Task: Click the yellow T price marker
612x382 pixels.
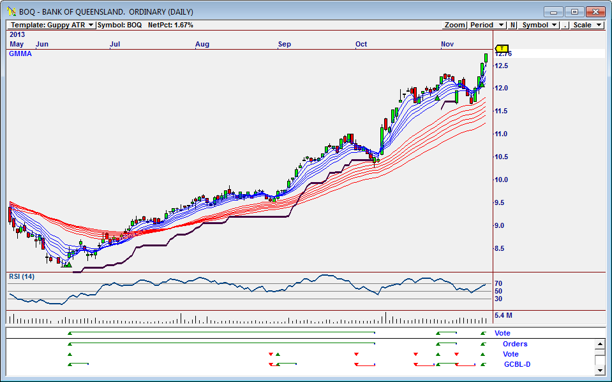Action: [502, 48]
